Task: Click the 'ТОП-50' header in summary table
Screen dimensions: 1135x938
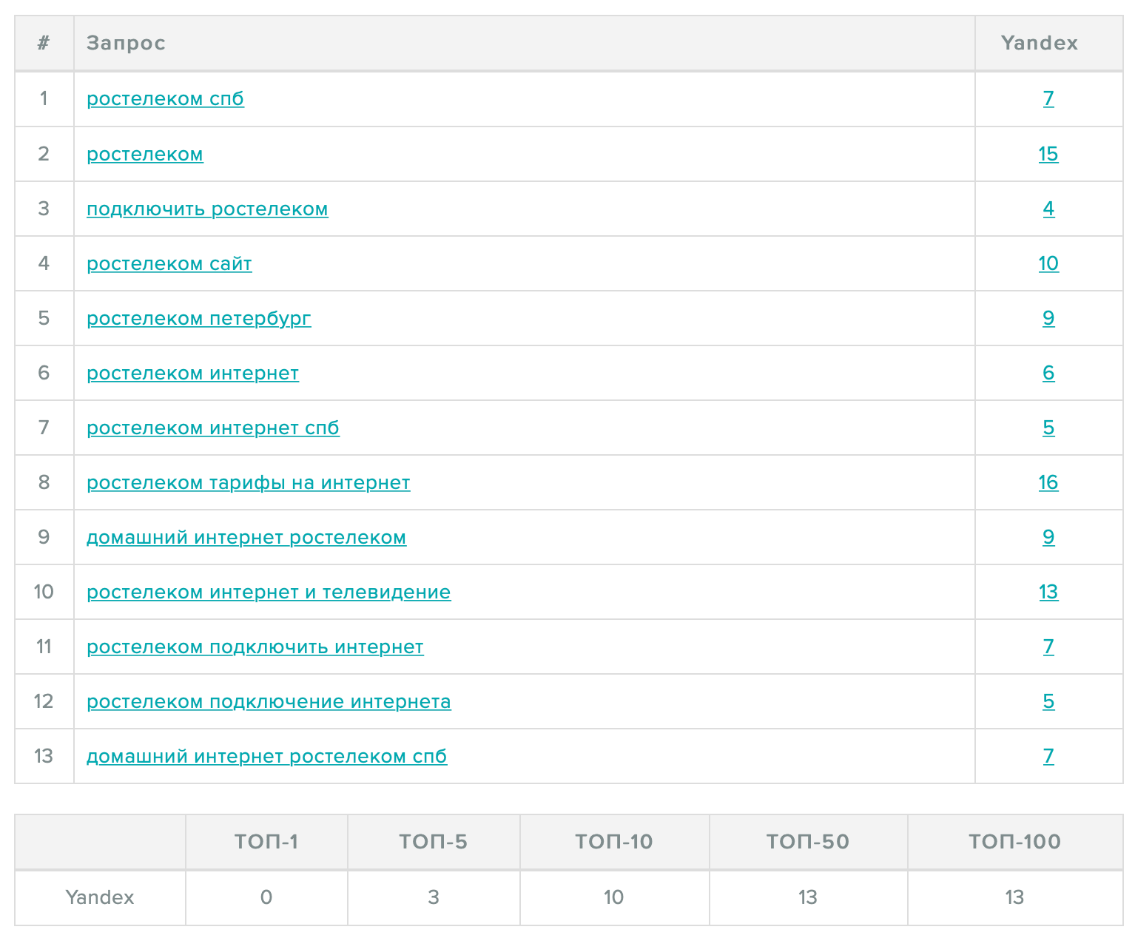Action: point(808,842)
